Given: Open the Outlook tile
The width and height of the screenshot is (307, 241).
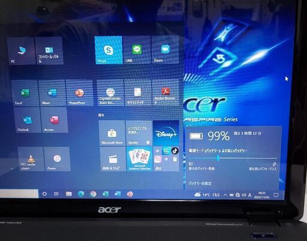Looking at the screenshot, I should pos(27,120).
